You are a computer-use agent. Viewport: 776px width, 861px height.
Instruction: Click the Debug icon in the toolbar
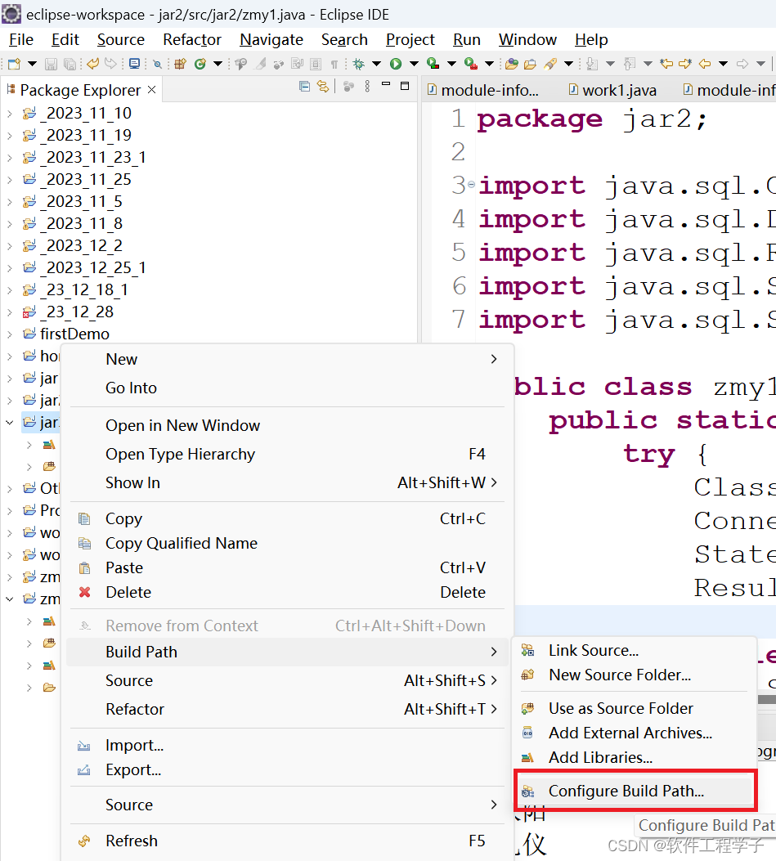click(x=358, y=63)
